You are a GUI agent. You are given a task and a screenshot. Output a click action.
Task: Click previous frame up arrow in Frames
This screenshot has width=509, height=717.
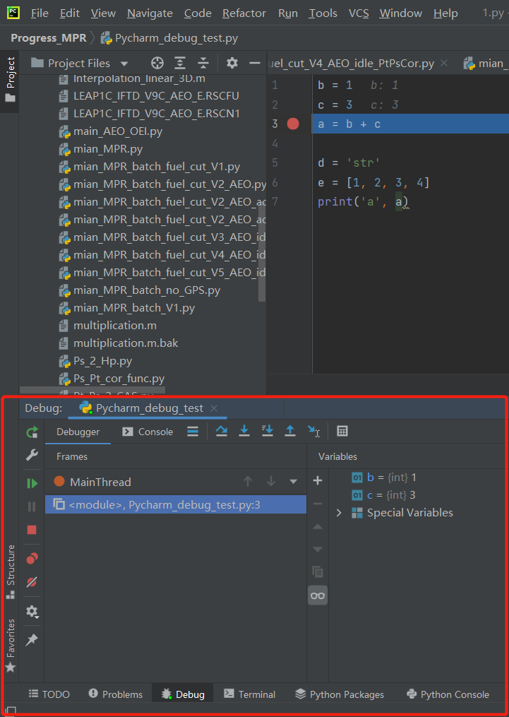click(248, 481)
